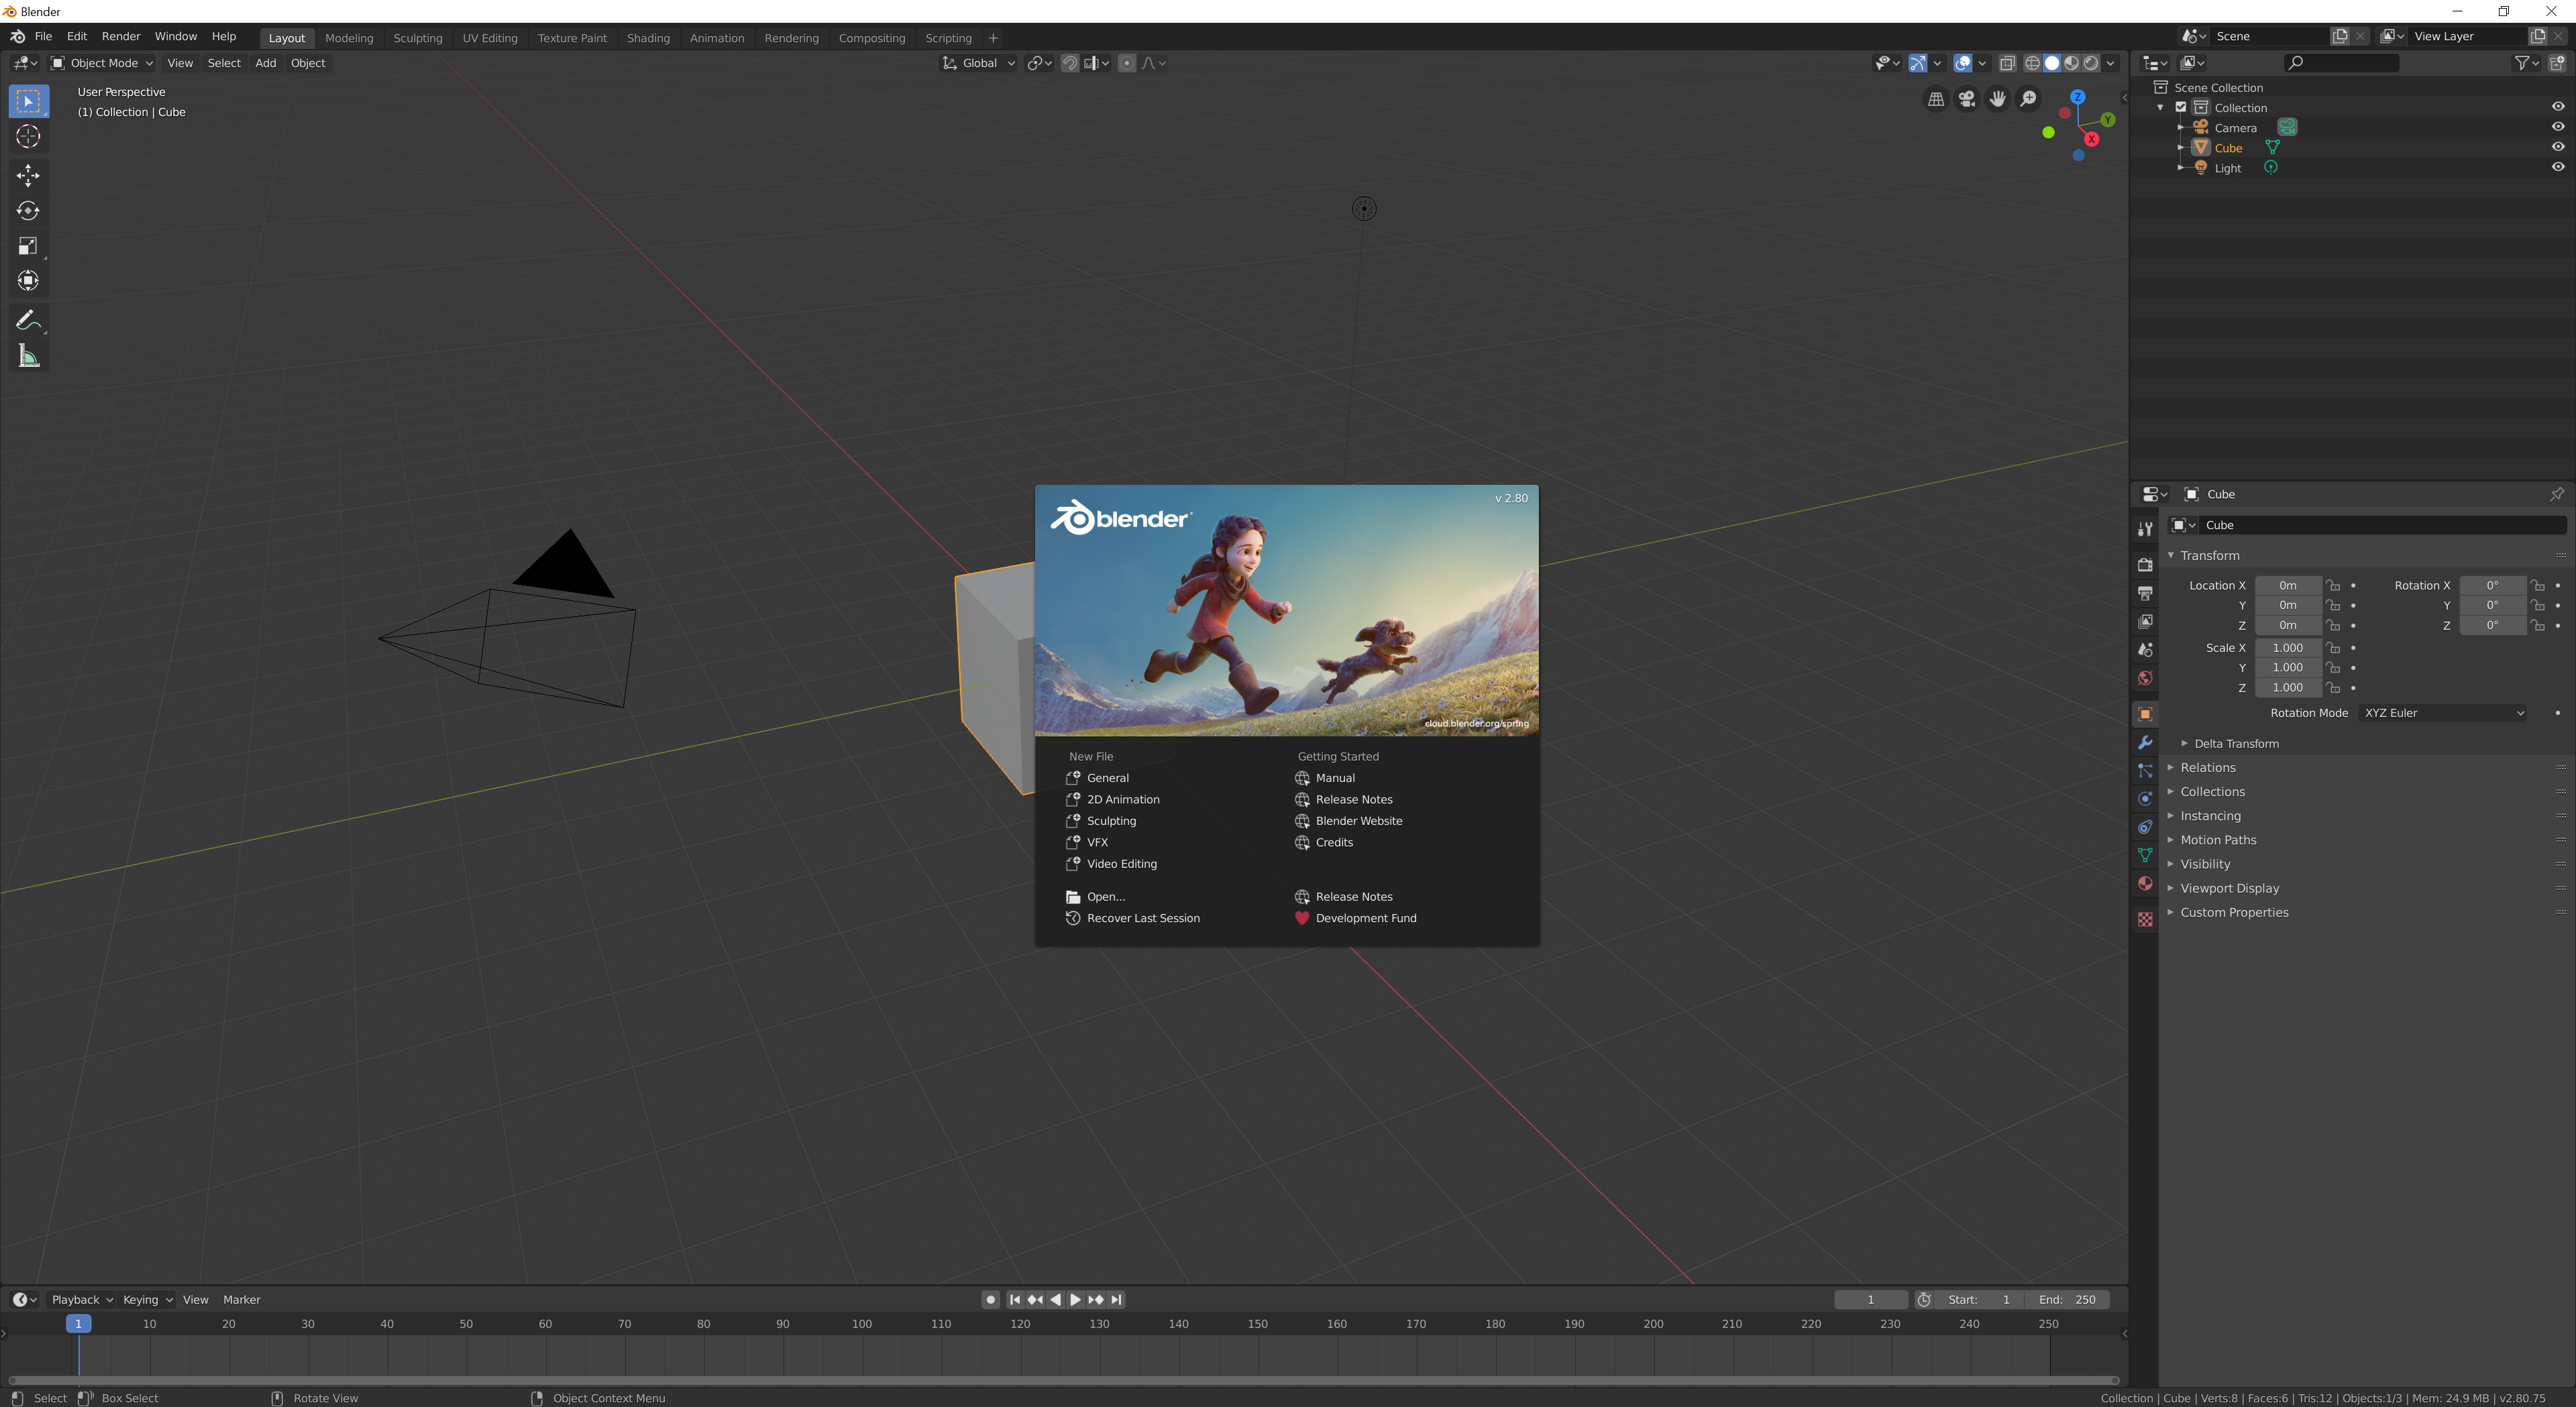Toggle camera view in viewport
This screenshot has height=1407, width=2576.
pos(1966,99)
